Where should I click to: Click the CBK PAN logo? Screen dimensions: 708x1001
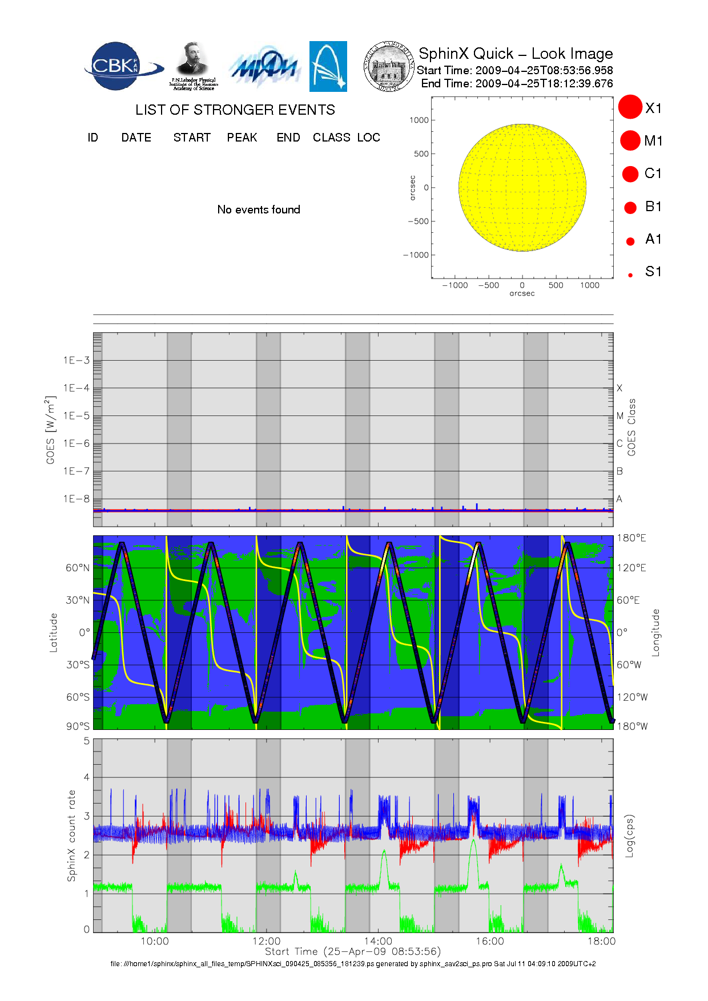[x=122, y=66]
